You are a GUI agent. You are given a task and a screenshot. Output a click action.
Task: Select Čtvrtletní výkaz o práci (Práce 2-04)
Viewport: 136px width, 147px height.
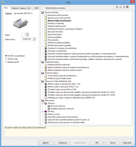pyautogui.click(x=62, y=89)
